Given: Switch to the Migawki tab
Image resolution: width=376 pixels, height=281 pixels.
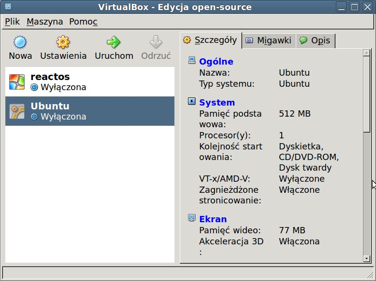Looking at the screenshot, I should [269, 40].
